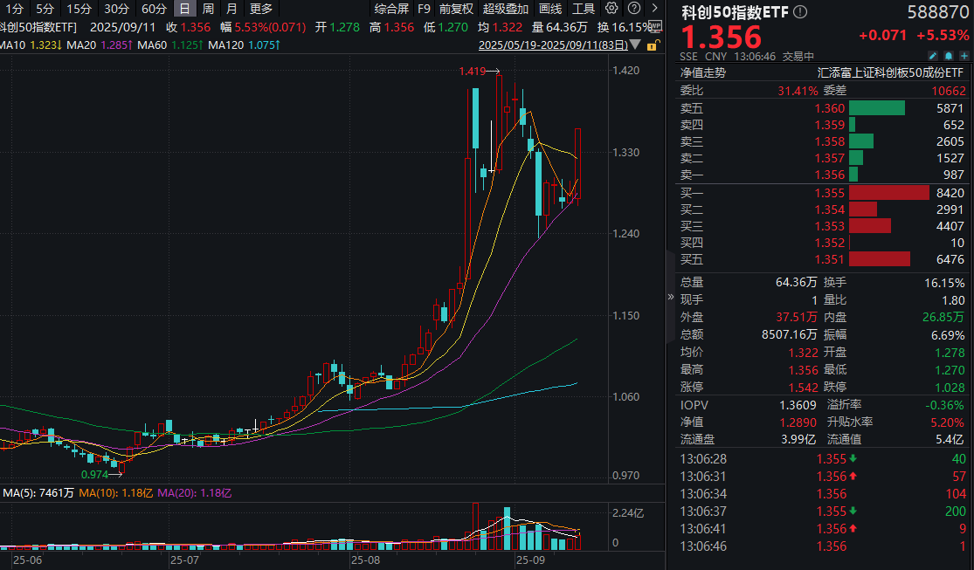Click the pencil edit icon near the price
The image size is (974, 570).
pos(932,54)
